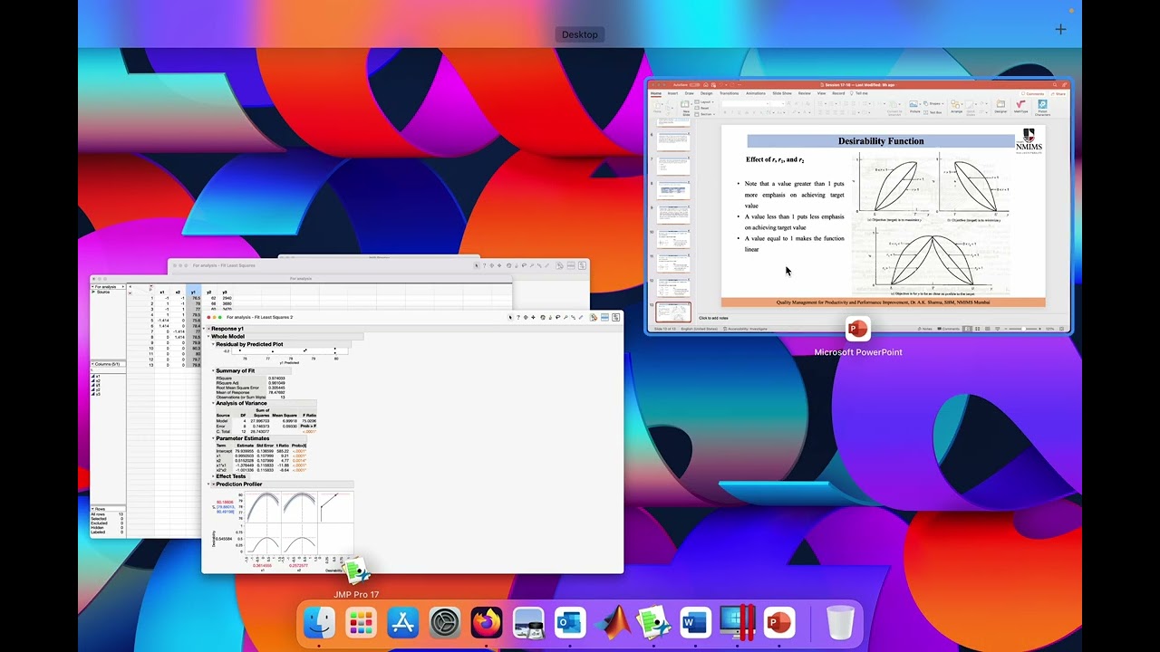Select the Desktop space label
1160x652 pixels.
click(x=580, y=34)
